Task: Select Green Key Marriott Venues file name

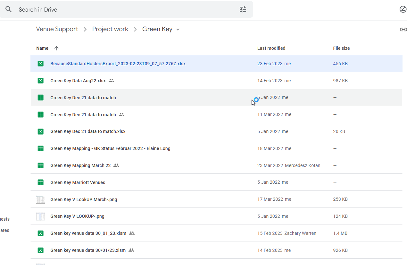Action: point(78,182)
